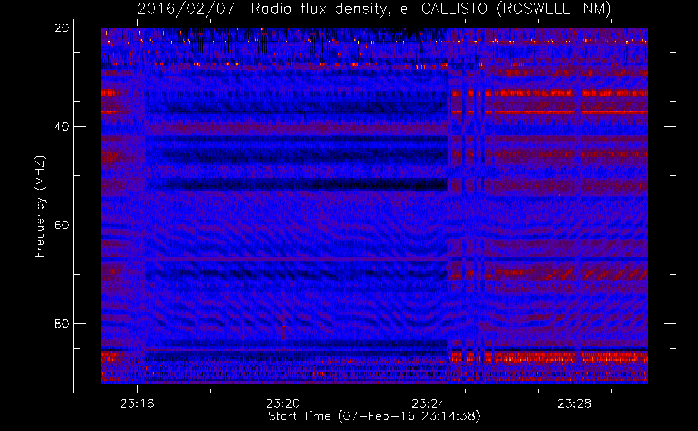Click the 23:24 time tick label
This screenshot has width=698, height=431.
pyautogui.click(x=429, y=404)
